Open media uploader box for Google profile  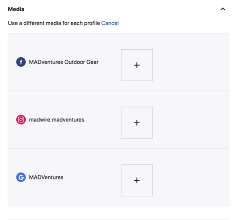[x=137, y=180]
